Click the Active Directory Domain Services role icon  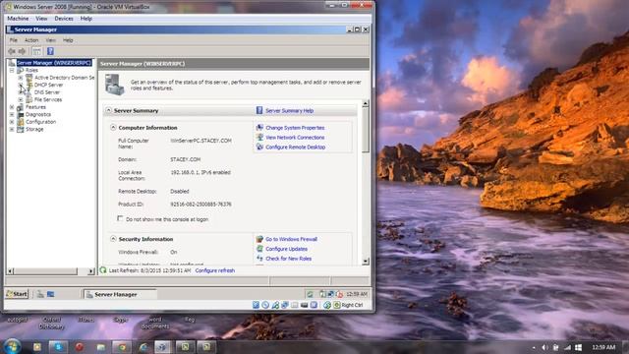29,78
